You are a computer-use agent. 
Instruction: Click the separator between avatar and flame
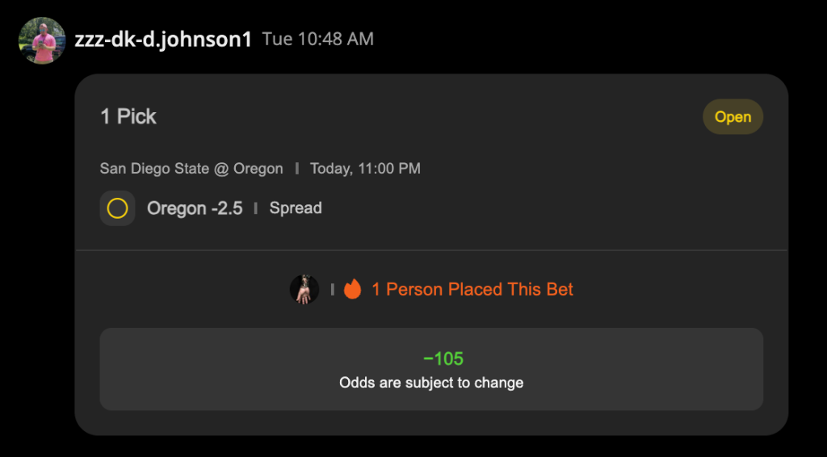tap(332, 289)
